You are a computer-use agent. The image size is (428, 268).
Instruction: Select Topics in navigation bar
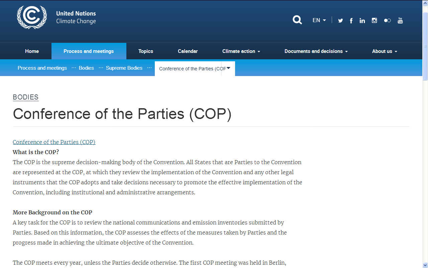click(146, 51)
